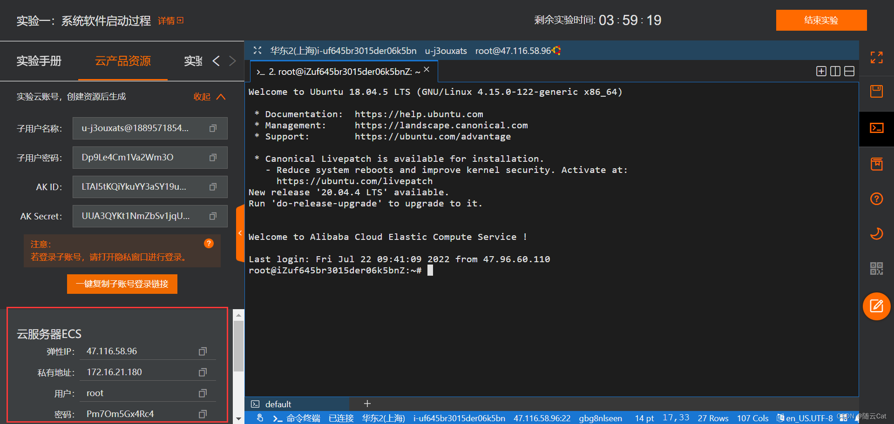Collapse the account section with 收起
The width and height of the screenshot is (894, 424).
tap(209, 97)
